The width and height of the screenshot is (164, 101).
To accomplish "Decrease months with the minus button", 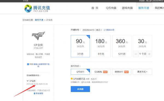I will [x=136, y=54].
